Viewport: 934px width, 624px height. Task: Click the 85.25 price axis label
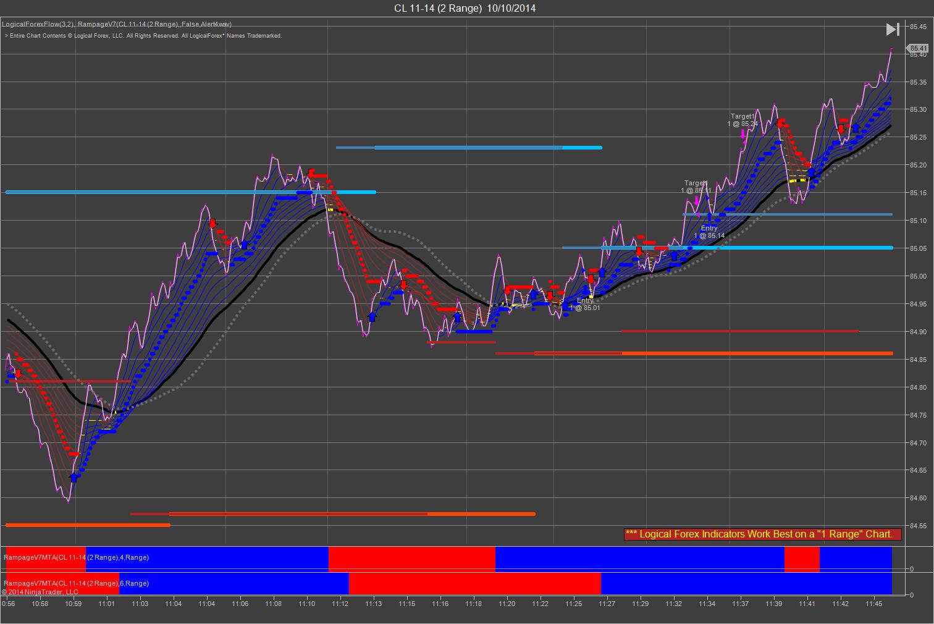[x=918, y=137]
